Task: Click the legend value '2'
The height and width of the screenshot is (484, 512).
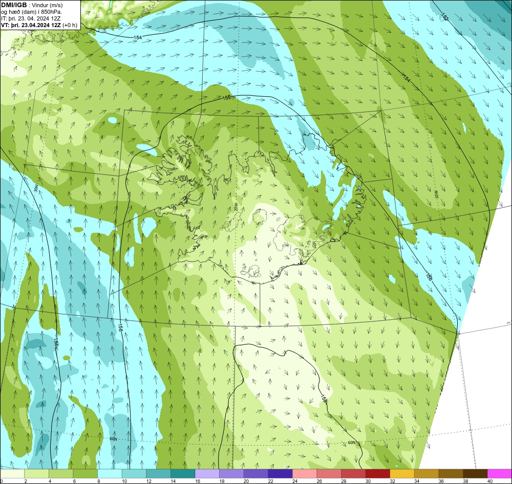Action: pyautogui.click(x=25, y=481)
